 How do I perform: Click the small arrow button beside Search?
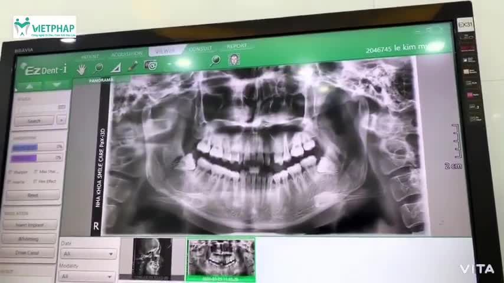click(x=61, y=120)
